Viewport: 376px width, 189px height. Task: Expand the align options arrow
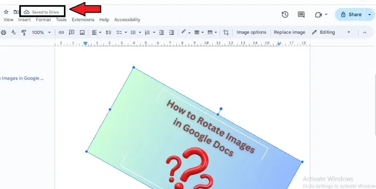pyautogui.click(x=100, y=32)
